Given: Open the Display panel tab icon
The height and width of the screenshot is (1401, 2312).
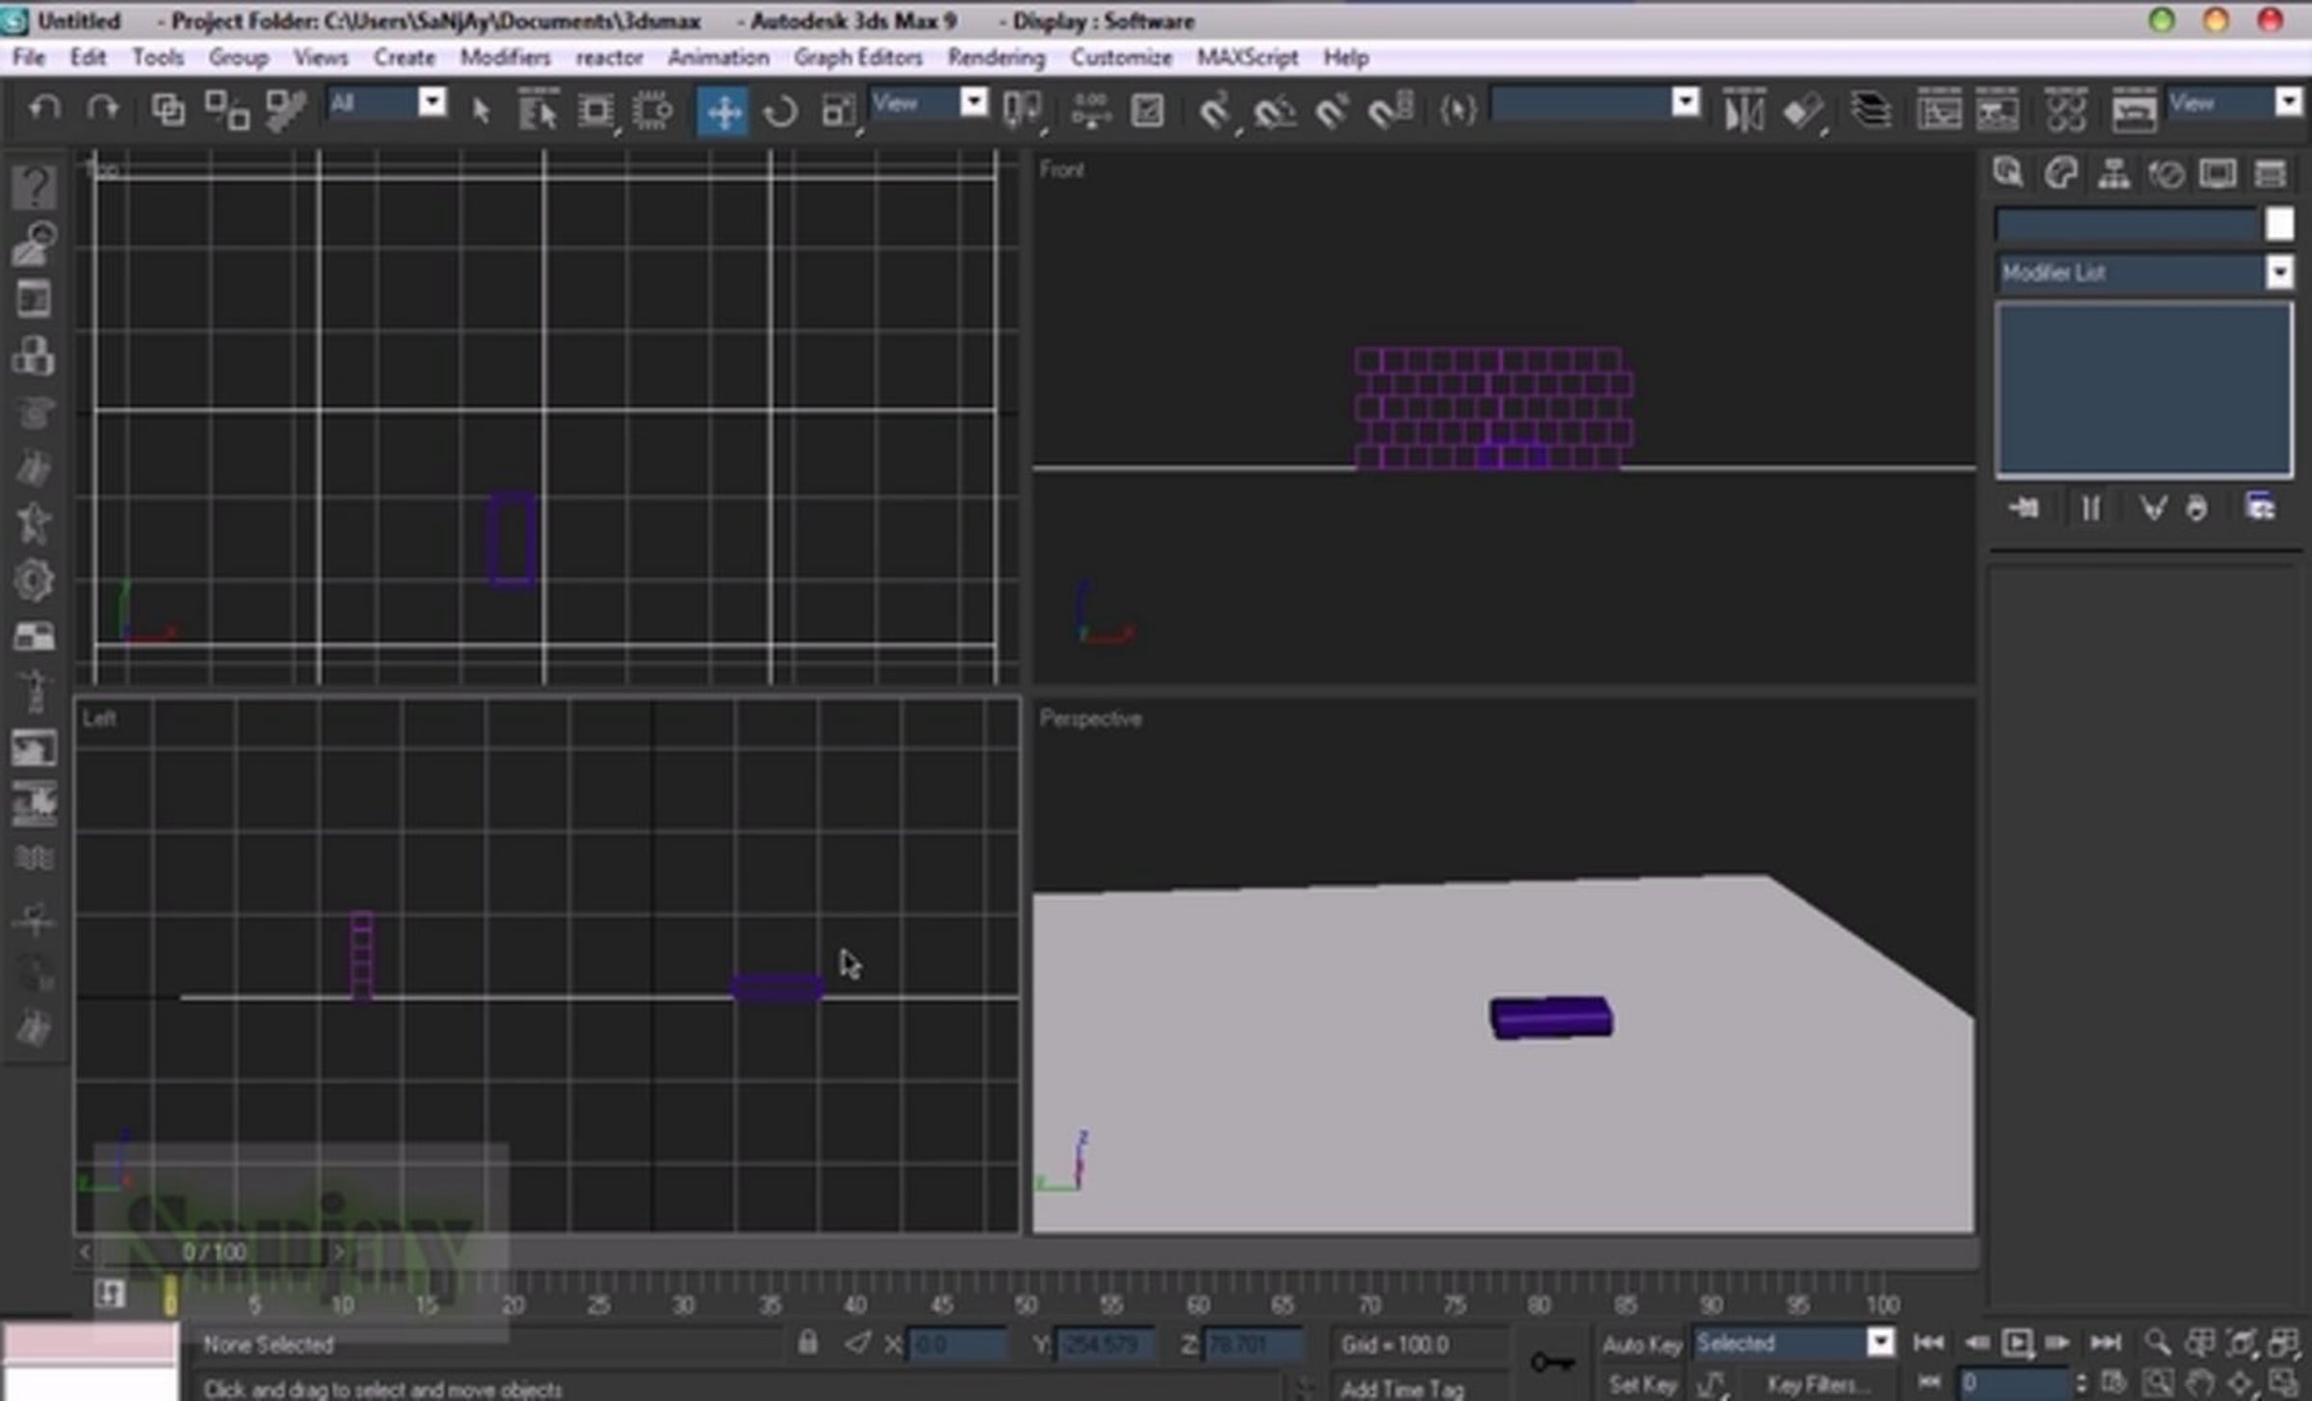Looking at the screenshot, I should (2218, 174).
